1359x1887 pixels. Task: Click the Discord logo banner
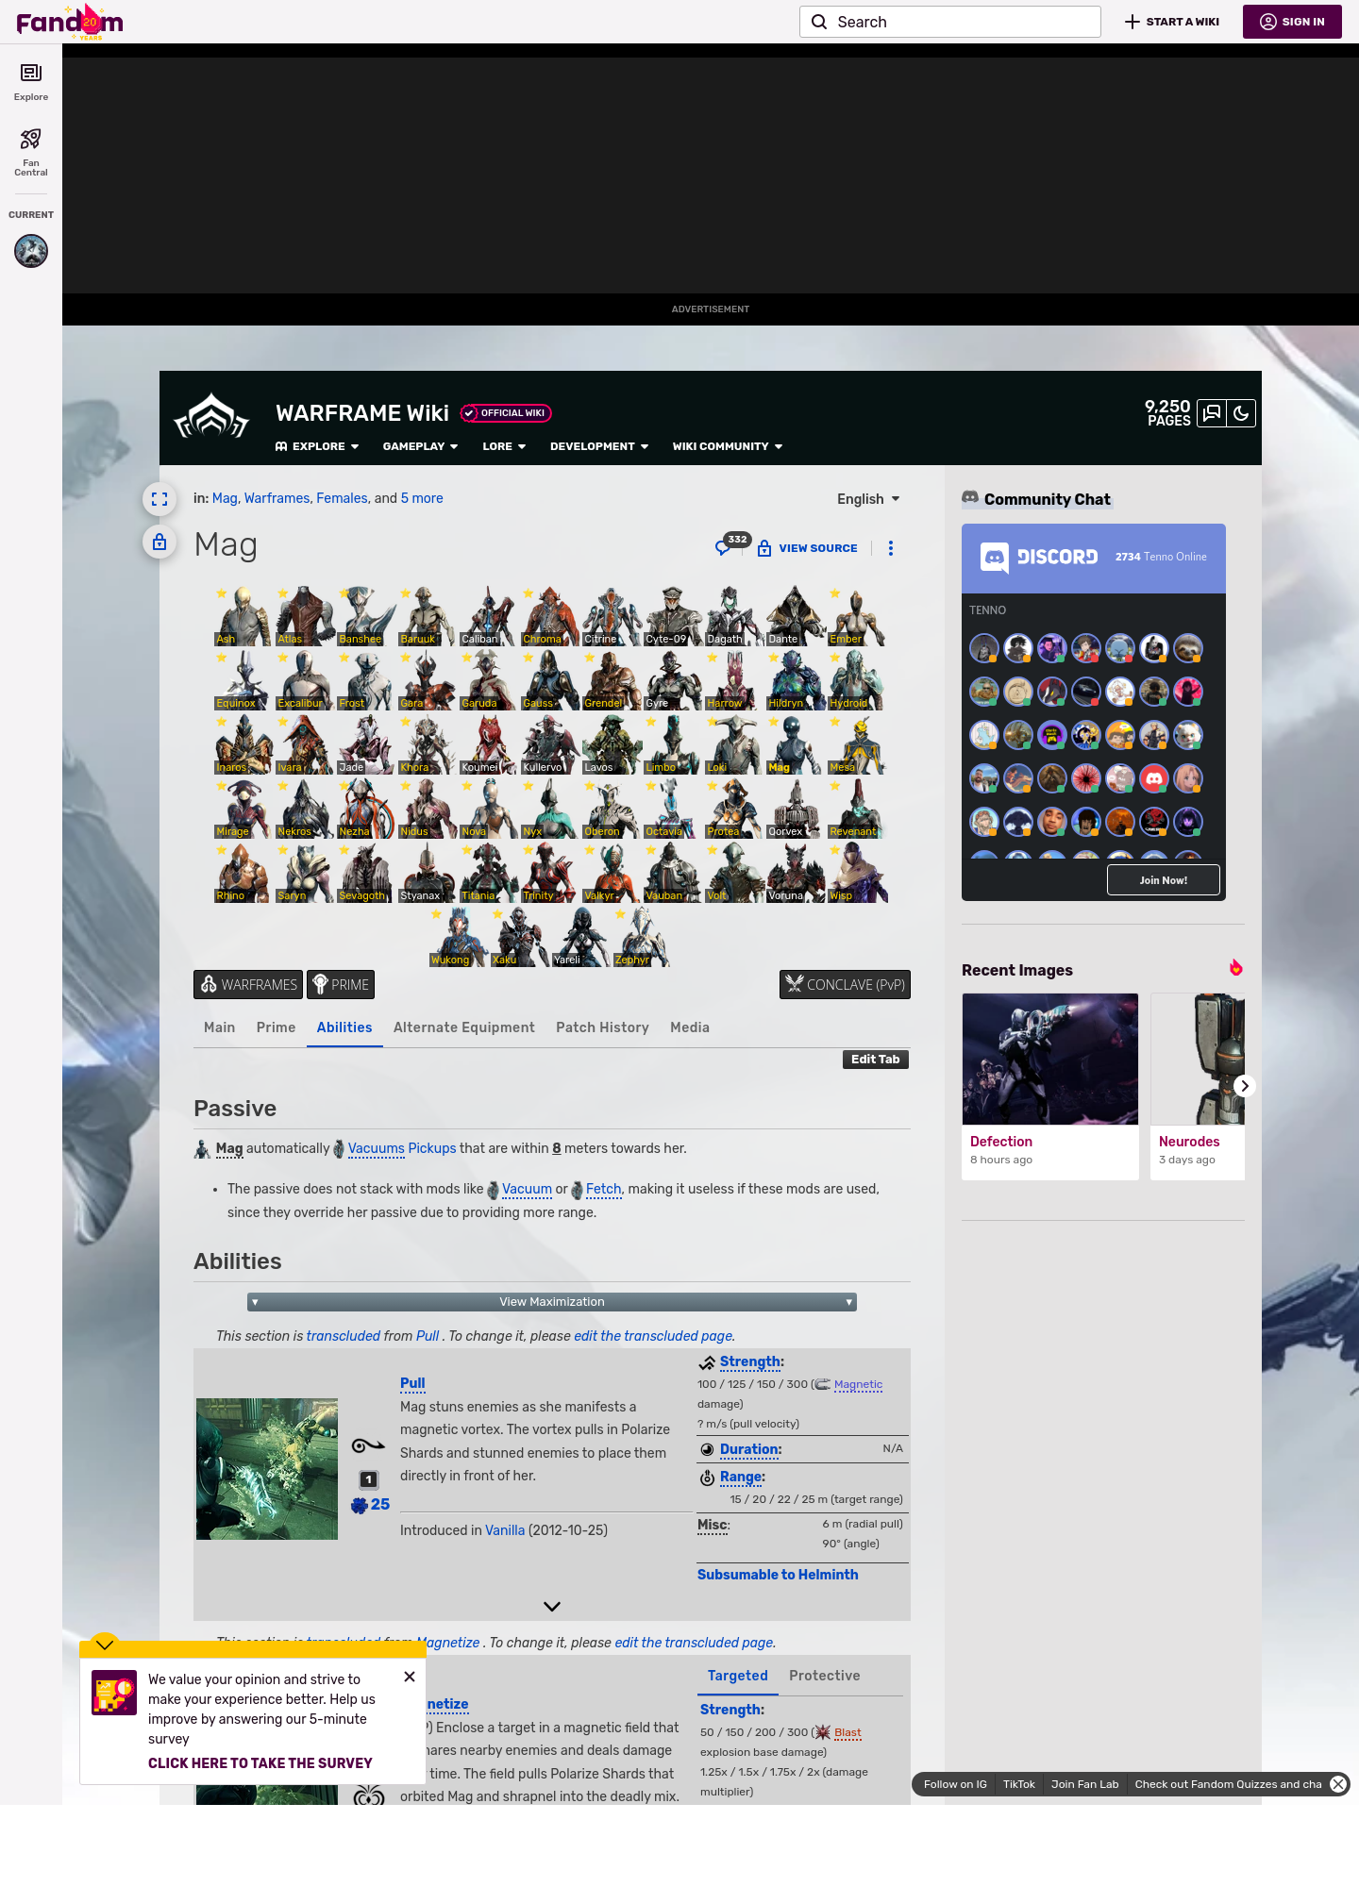pyautogui.click(x=1039, y=558)
